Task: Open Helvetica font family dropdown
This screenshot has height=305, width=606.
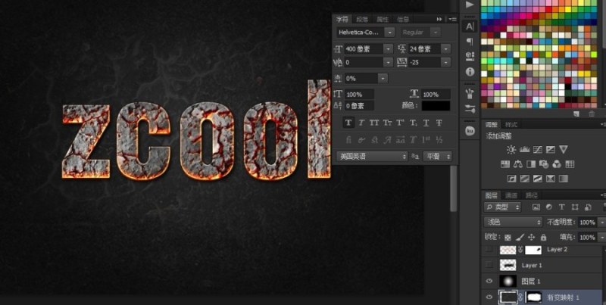Action: pos(390,33)
